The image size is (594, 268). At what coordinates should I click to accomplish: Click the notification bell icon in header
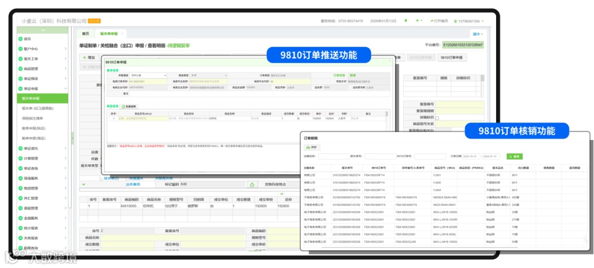coord(406,21)
